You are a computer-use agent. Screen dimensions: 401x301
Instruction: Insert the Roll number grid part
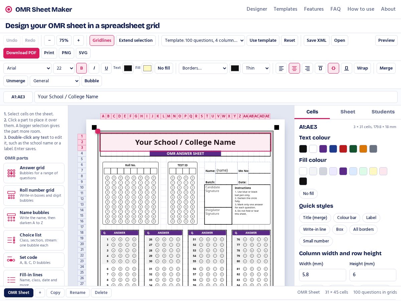(x=34, y=195)
